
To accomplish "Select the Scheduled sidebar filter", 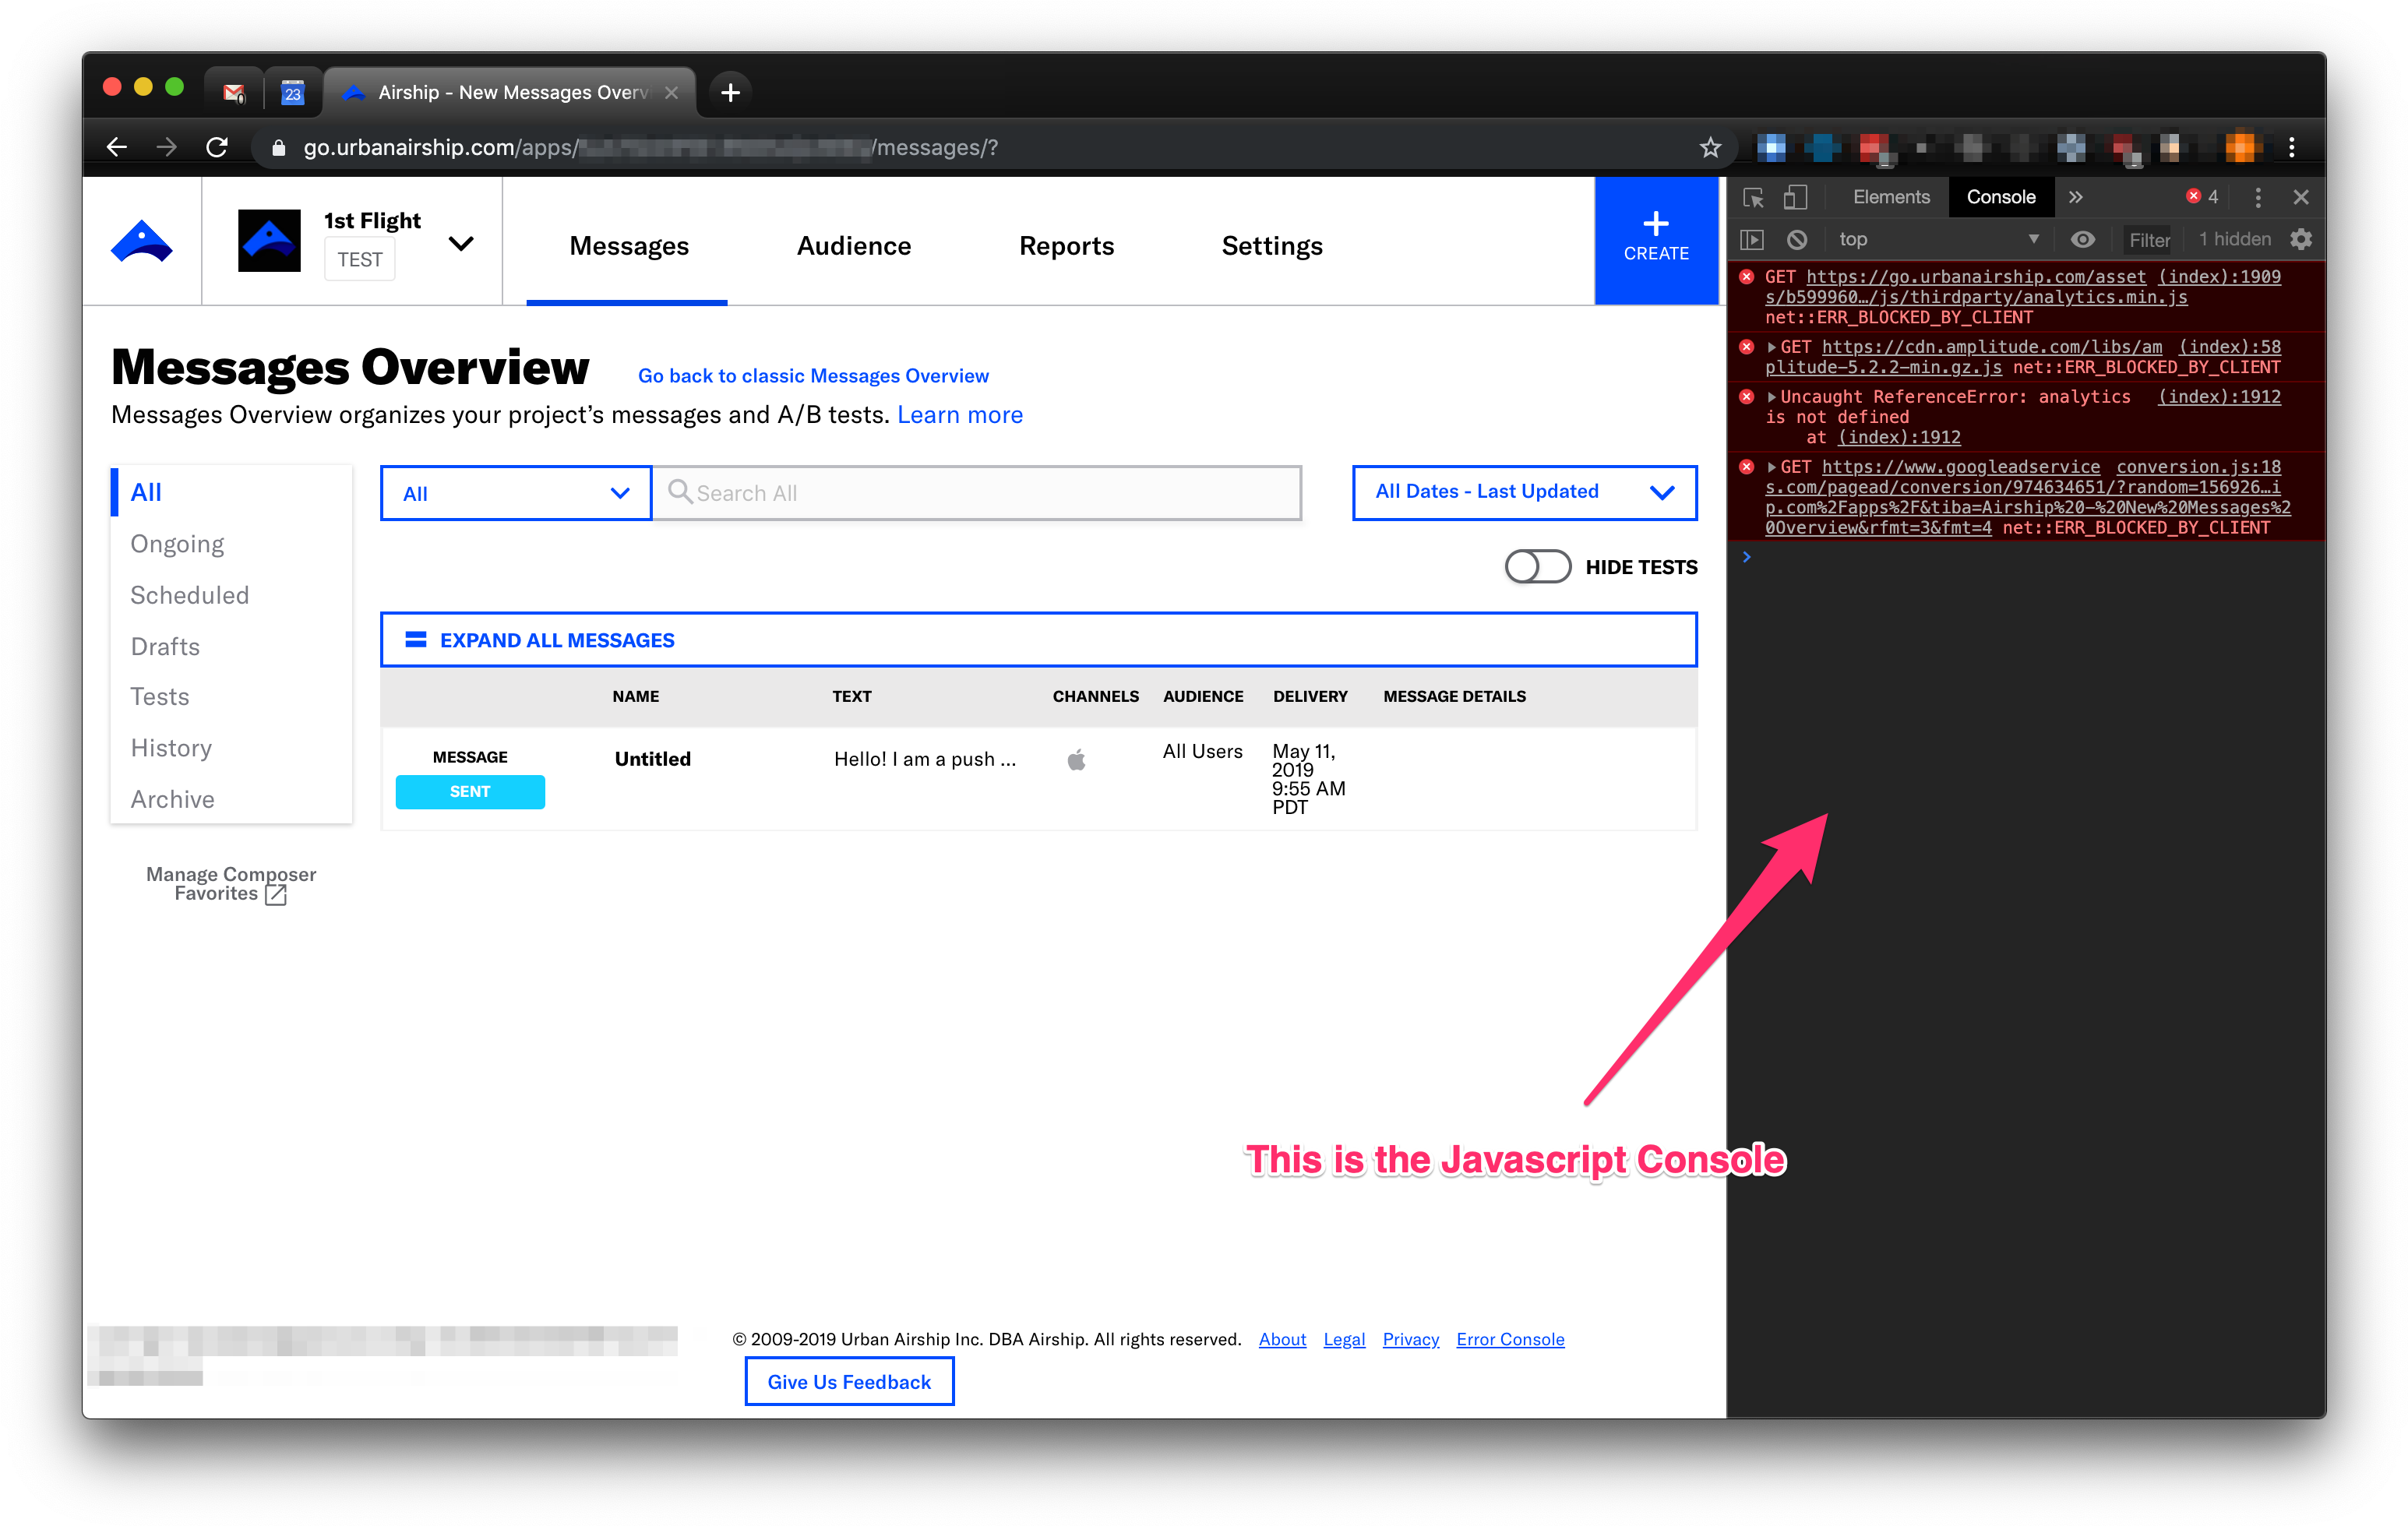I will pyautogui.click(x=189, y=594).
